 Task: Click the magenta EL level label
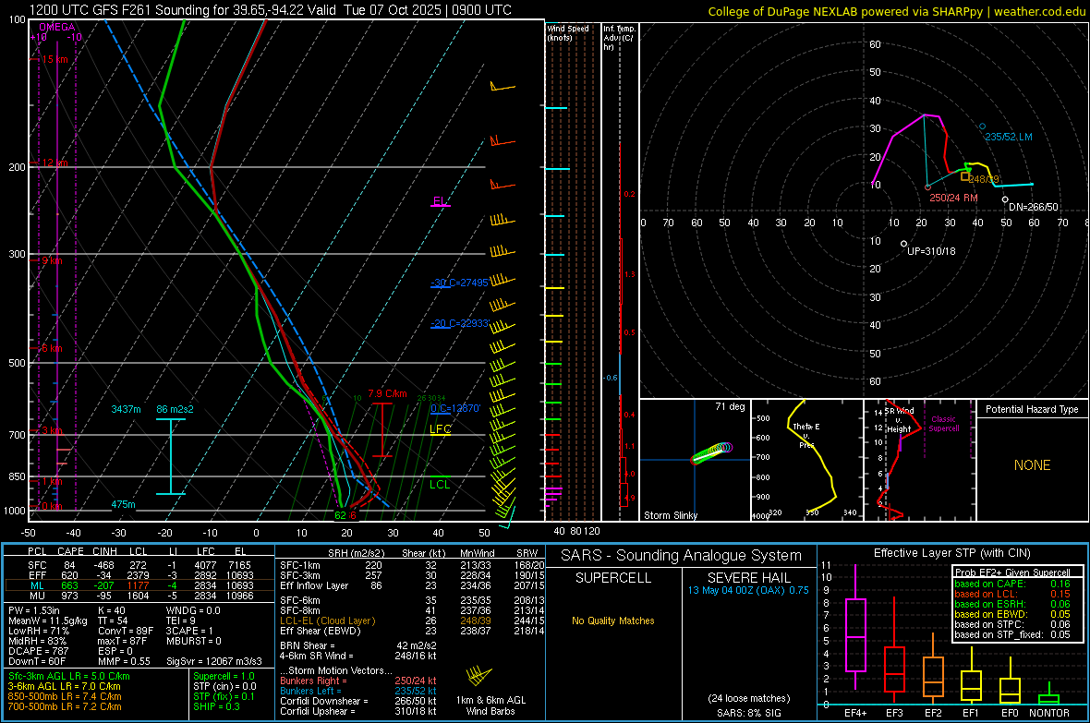click(x=440, y=201)
